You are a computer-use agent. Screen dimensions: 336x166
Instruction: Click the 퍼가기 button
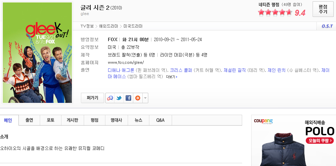pos(92,98)
